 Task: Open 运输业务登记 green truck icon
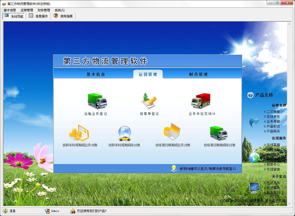97,101
